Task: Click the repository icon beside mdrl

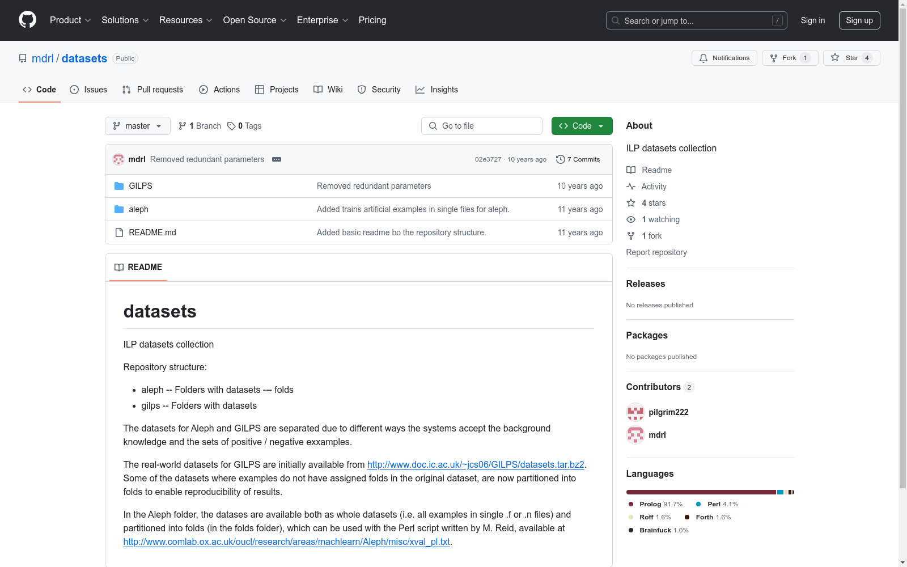Action: tap(23, 58)
